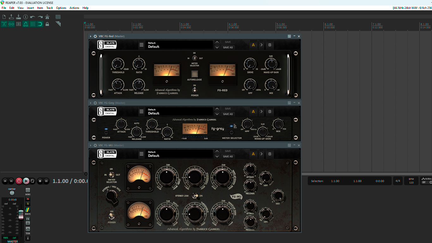Open the Track menu
The height and width of the screenshot is (243, 432).
pyautogui.click(x=50, y=8)
